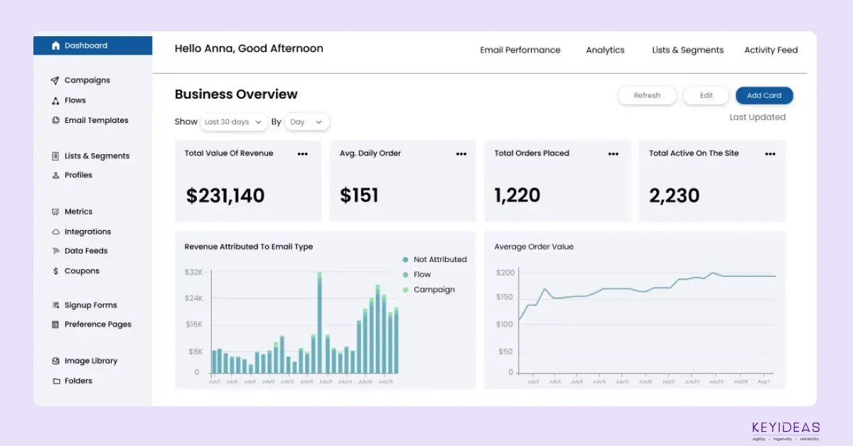Click the Campaigns paper plane icon
This screenshot has width=853, height=446.
pos(55,81)
